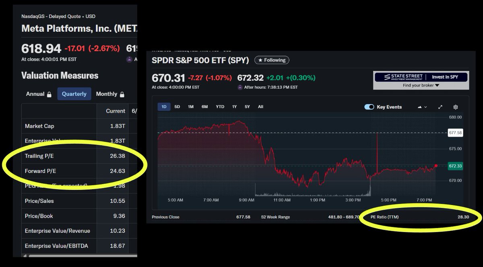Click the SPY after hours price 672.32
This screenshot has height=267, width=483.
[x=250, y=78]
